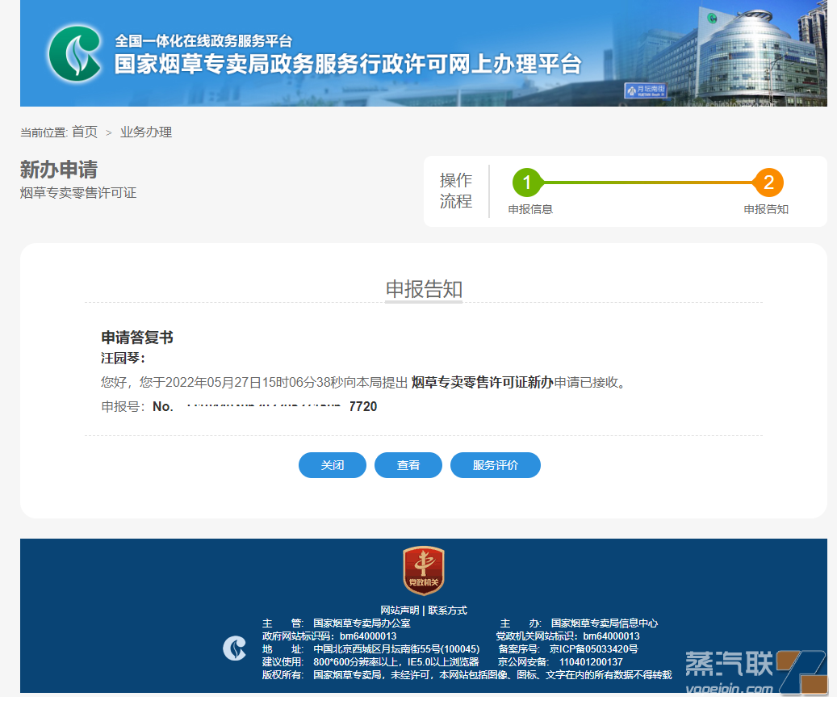Click the 党政机关 shield badge in footer
The width and height of the screenshot is (837, 705).
click(422, 570)
